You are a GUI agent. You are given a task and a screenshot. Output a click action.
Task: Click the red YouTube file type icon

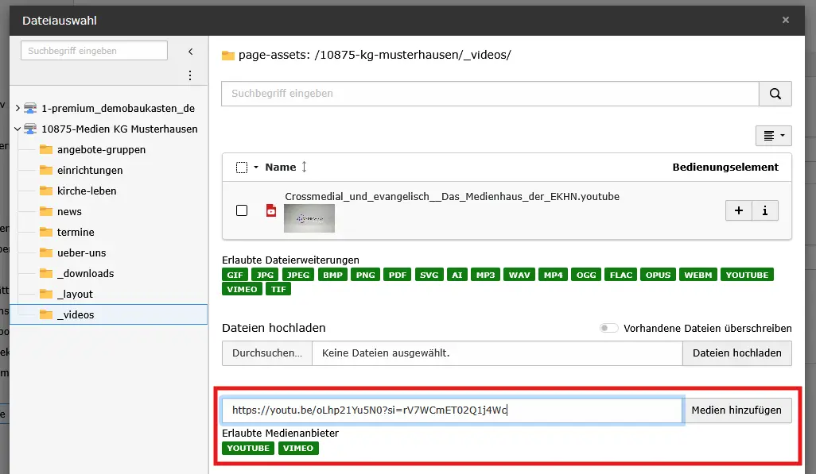(x=271, y=210)
